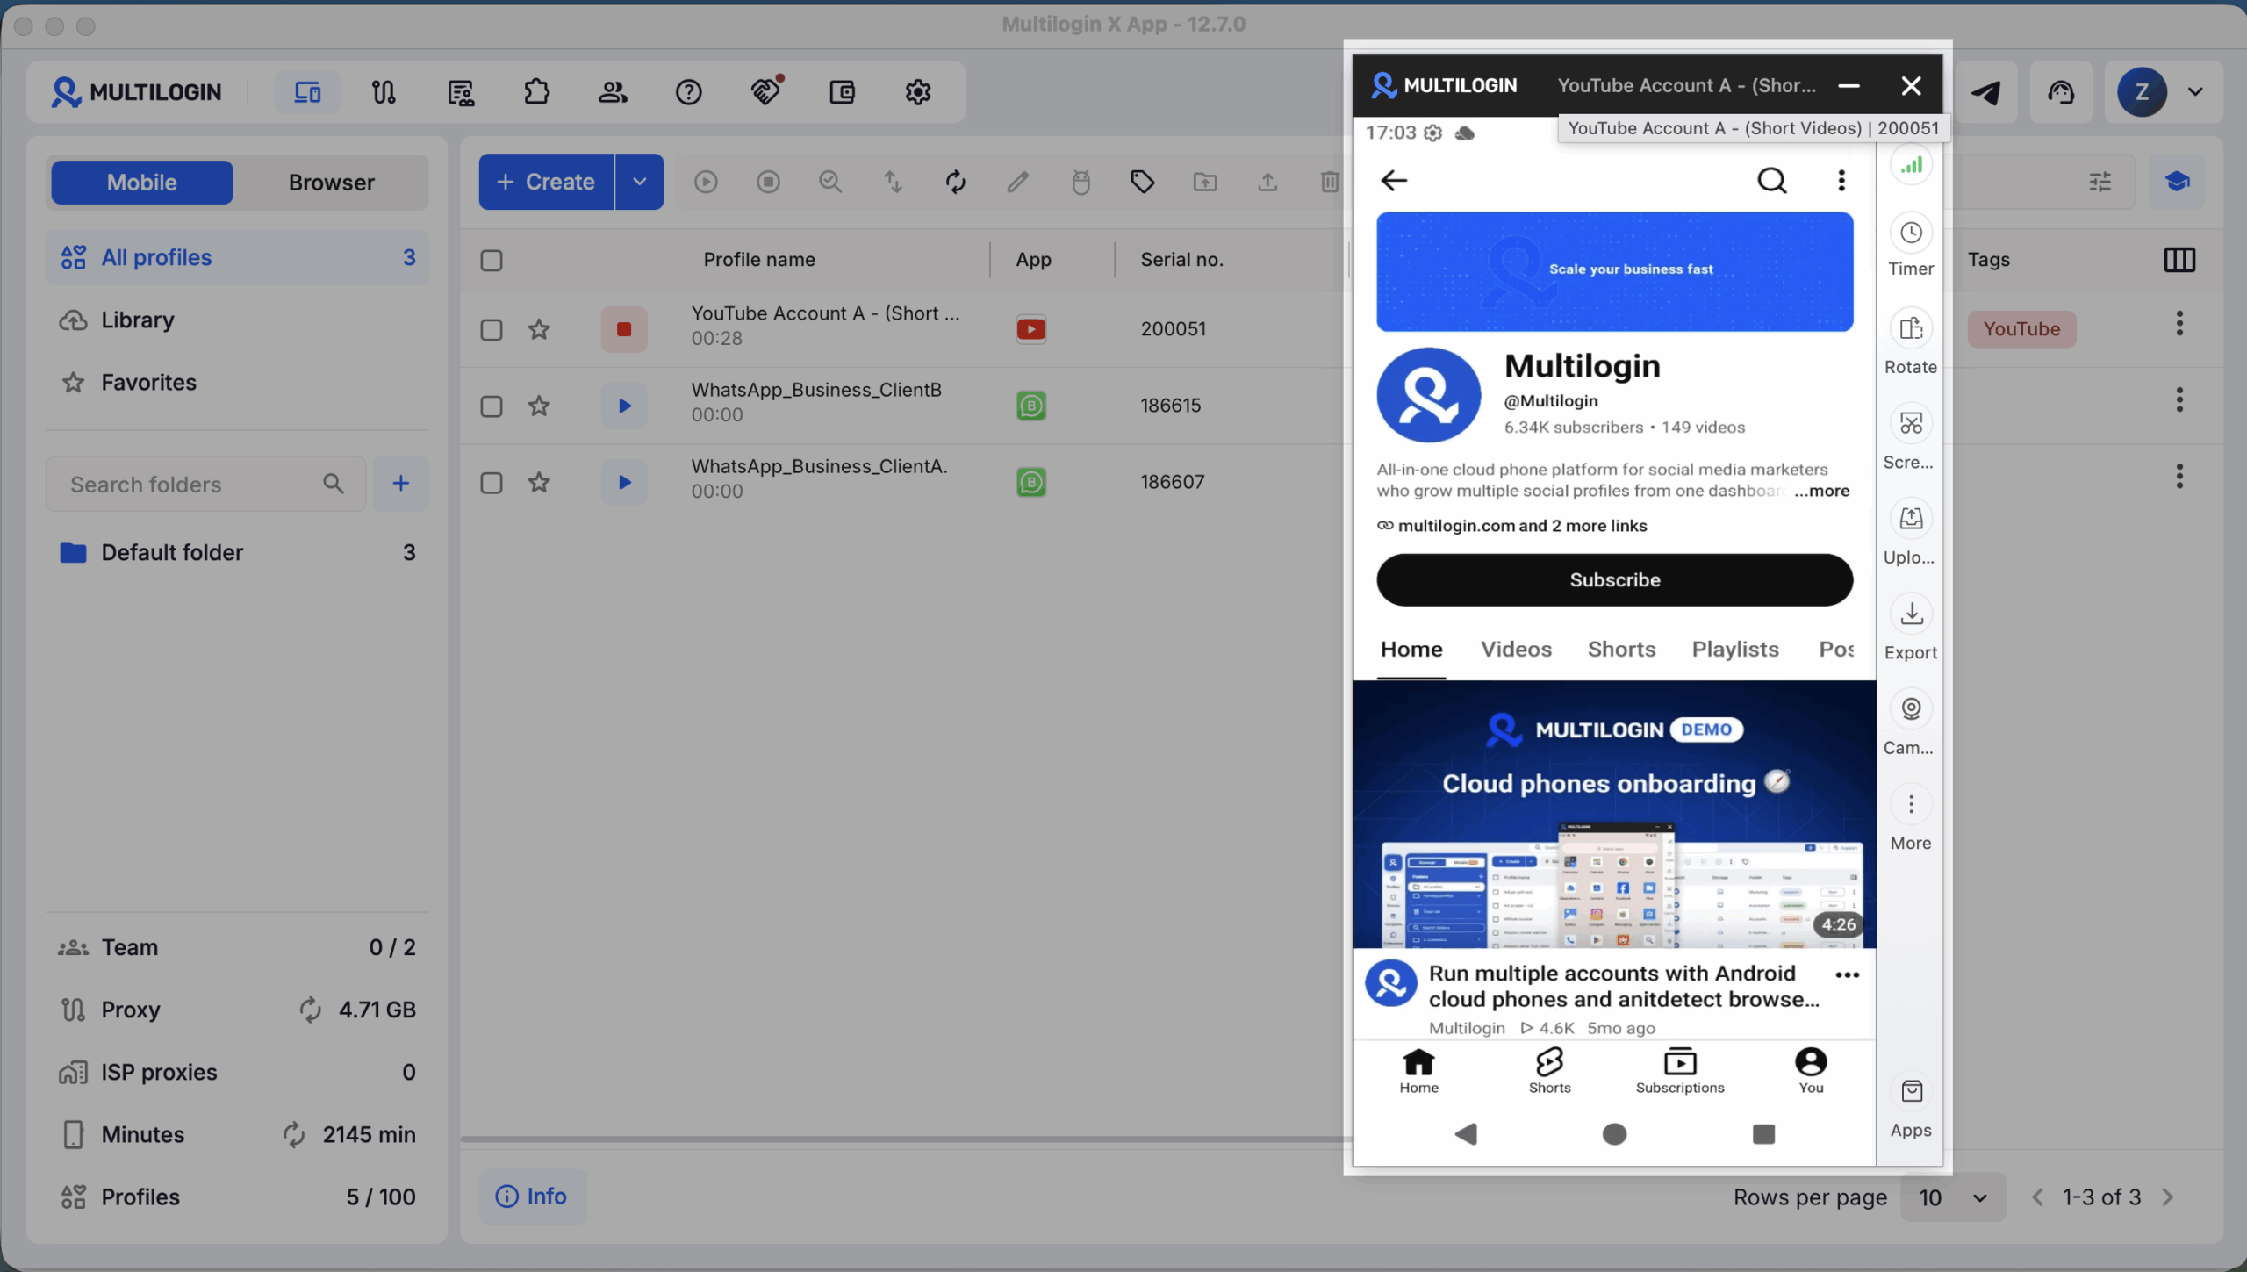Click the start profiles play toolbar icon
This screenshot has width=2247, height=1272.
[x=706, y=182]
